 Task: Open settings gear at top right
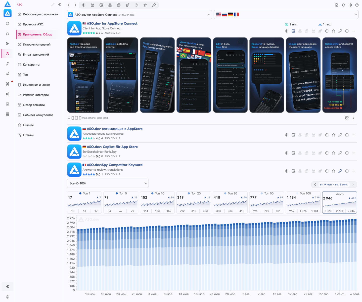[x=350, y=5]
